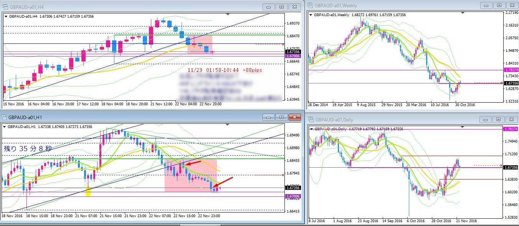This screenshot has width=519, height=226.
Task: Click the chart shift triangle on H4 chart
Action: [228, 14]
